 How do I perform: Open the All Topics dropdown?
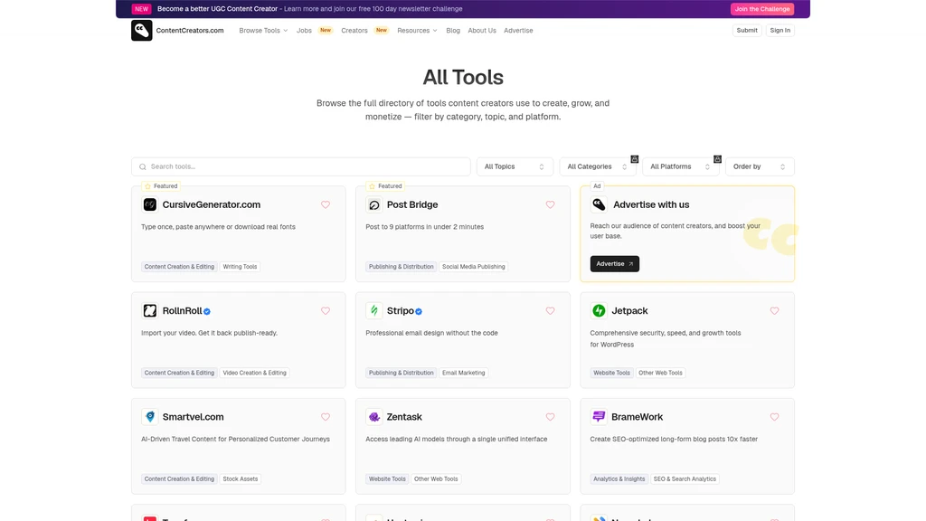pos(515,166)
